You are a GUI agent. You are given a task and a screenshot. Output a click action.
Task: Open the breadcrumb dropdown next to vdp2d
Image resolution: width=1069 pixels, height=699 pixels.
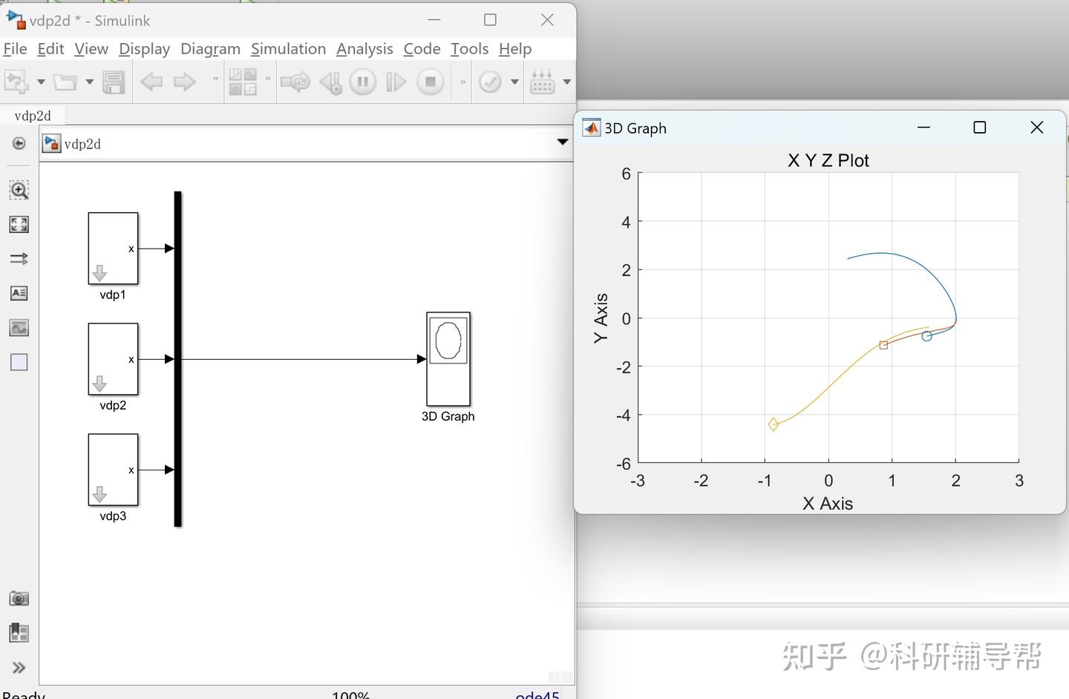562,142
